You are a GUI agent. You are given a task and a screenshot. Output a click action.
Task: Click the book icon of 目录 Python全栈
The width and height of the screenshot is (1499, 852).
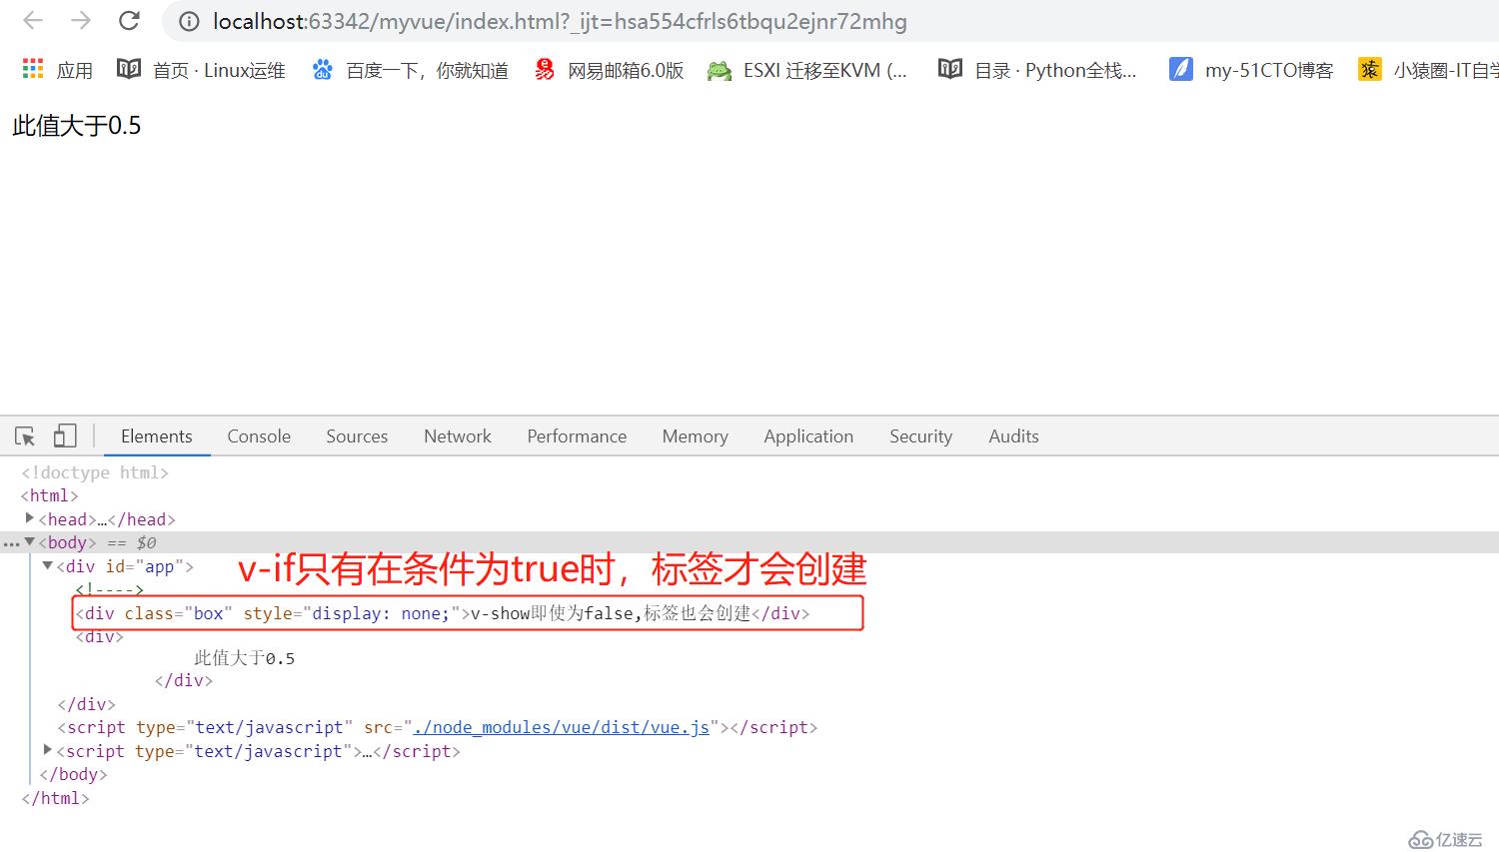click(x=949, y=69)
